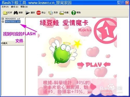Screen dimensions: 130x97
Task: Click the 另存 save-as icon
Action: click(51, 13)
